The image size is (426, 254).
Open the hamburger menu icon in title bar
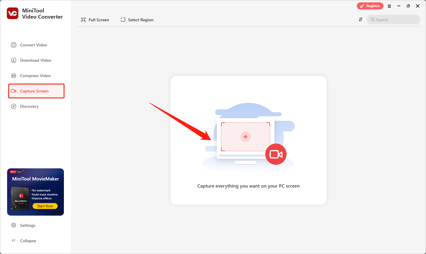click(x=389, y=6)
